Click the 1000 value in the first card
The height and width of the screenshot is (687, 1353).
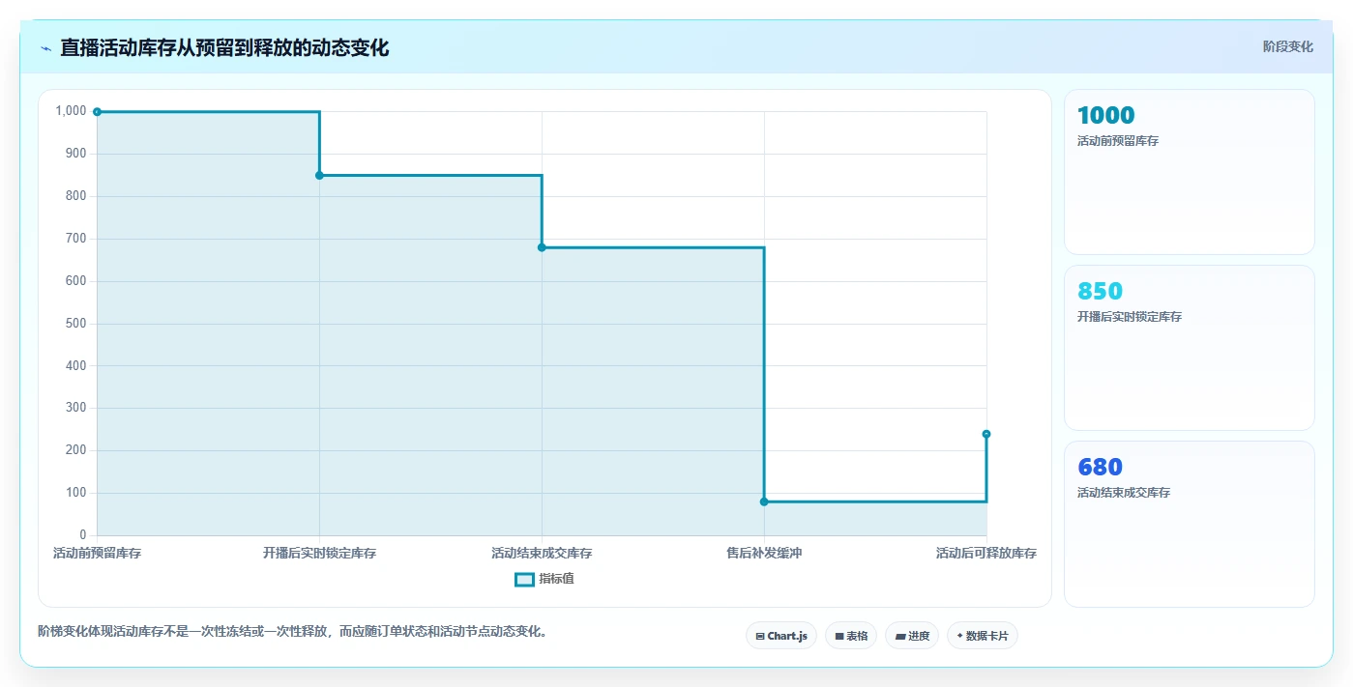click(x=1105, y=116)
